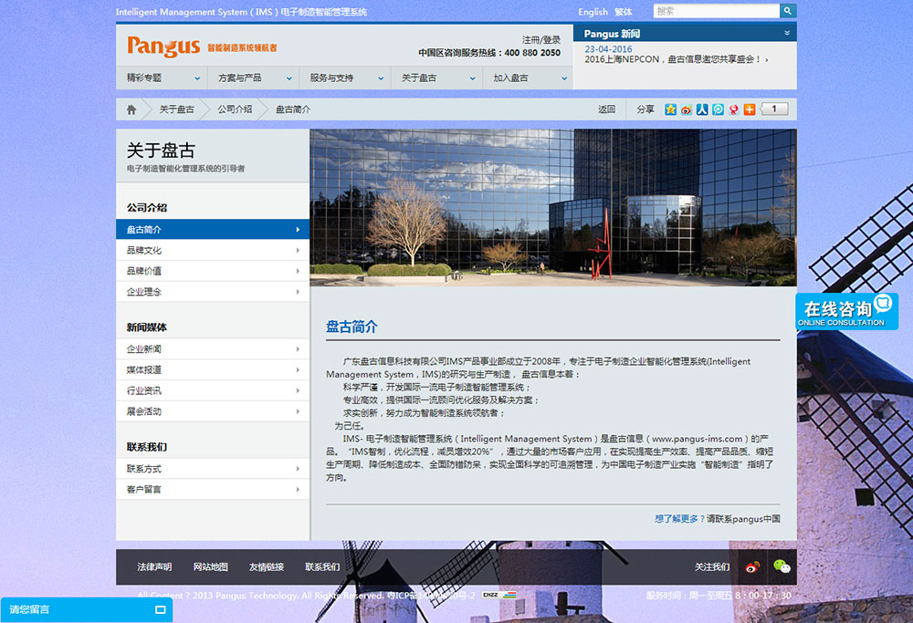The image size is (913, 623).
Task: Share to QZone star icon
Action: tap(671, 109)
